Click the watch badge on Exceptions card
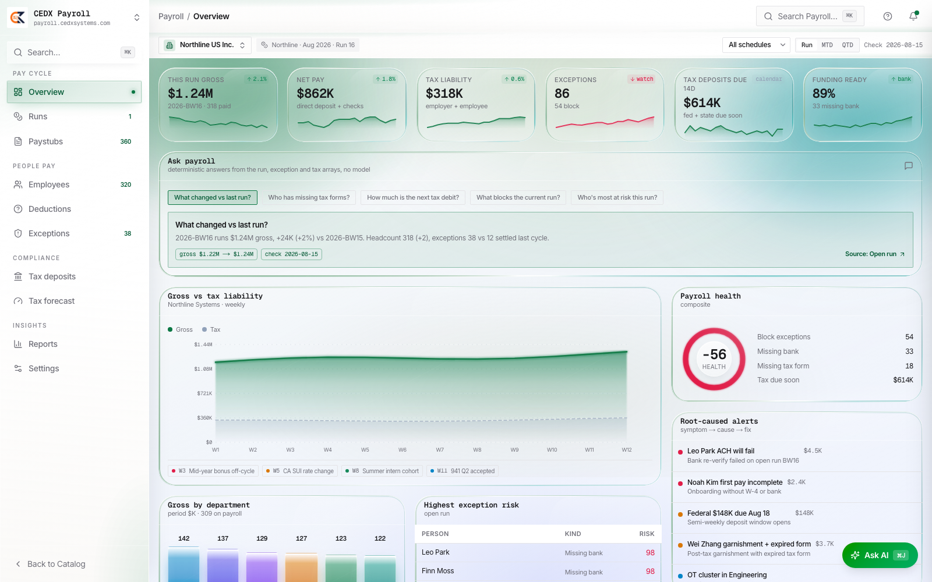932x582 pixels. tap(641, 79)
